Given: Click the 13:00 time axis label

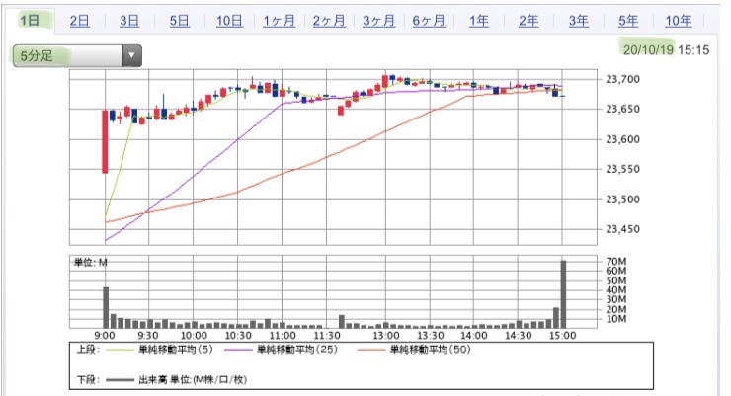Looking at the screenshot, I should pyautogui.click(x=386, y=336).
